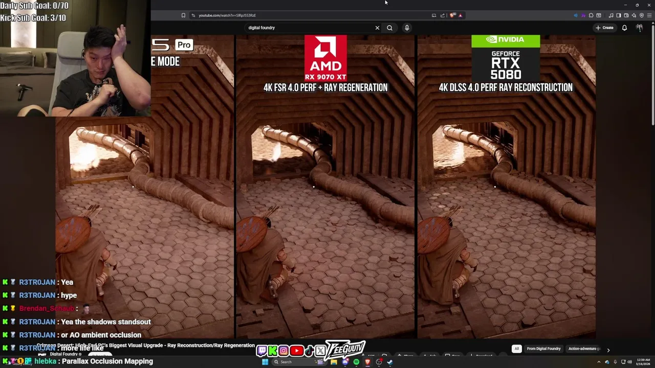The height and width of the screenshot is (368, 655).
Task: Click the Brave Rewards triangle icon
Action: pyautogui.click(x=461, y=15)
